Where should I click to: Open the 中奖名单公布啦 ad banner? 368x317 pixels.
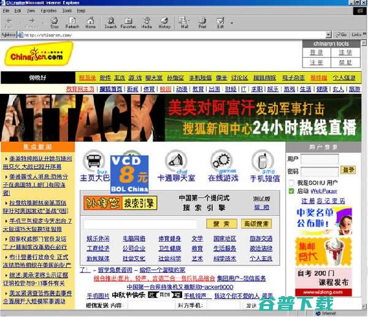click(x=324, y=221)
